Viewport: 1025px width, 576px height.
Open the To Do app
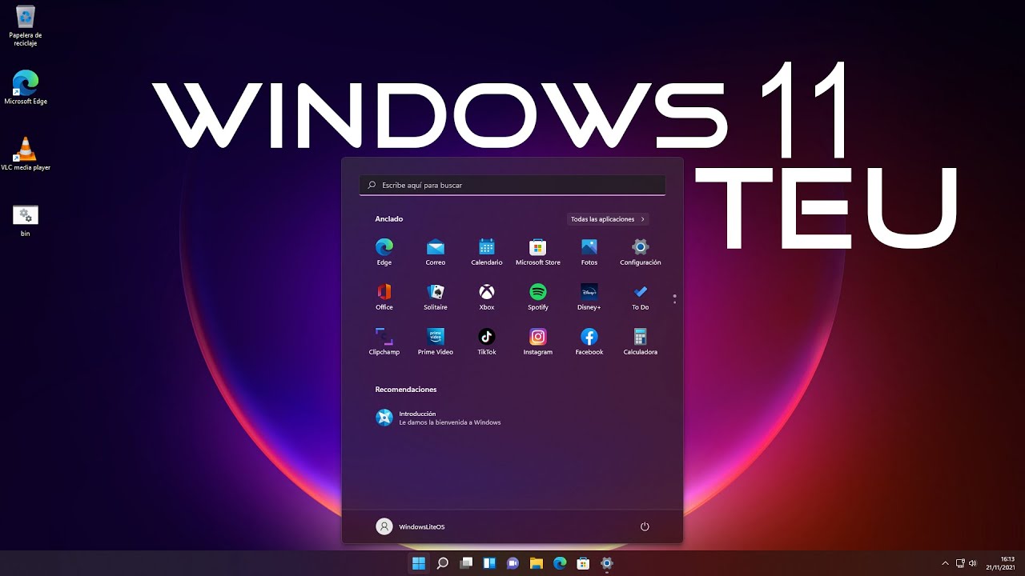(641, 296)
